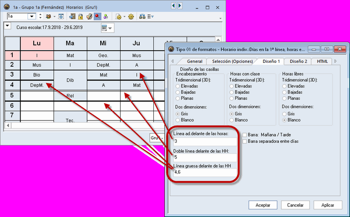
Task: Click the Dib lesson cell
Action: click(x=70, y=80)
